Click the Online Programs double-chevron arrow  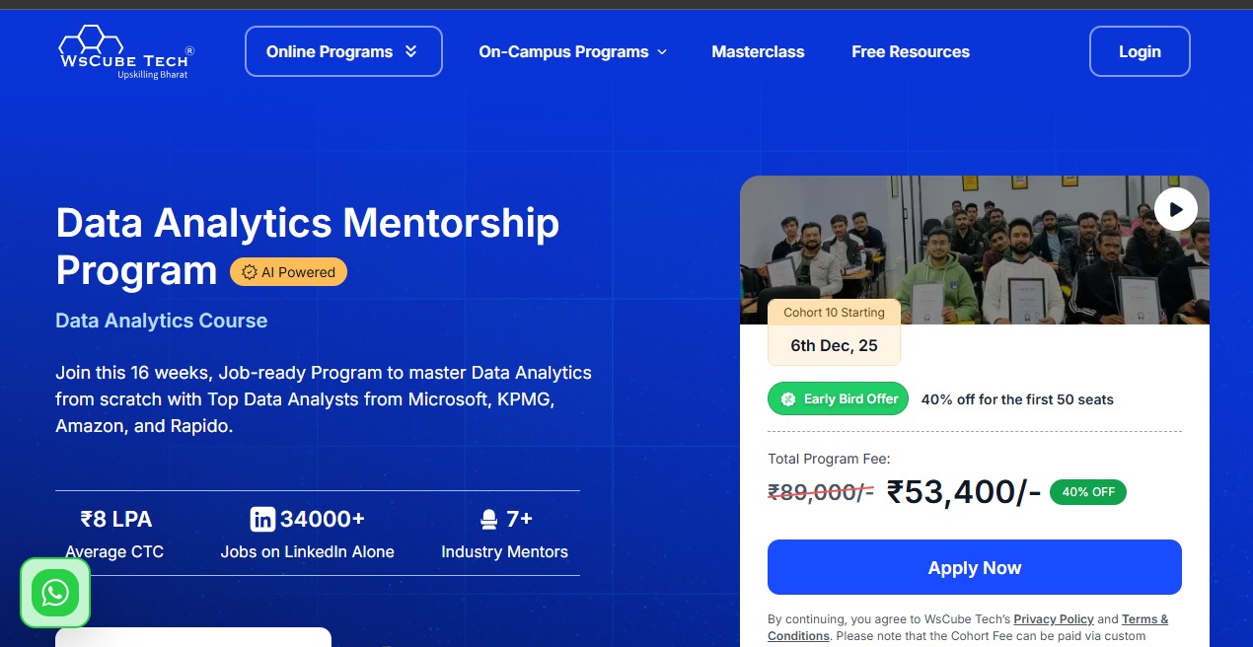[x=410, y=51]
